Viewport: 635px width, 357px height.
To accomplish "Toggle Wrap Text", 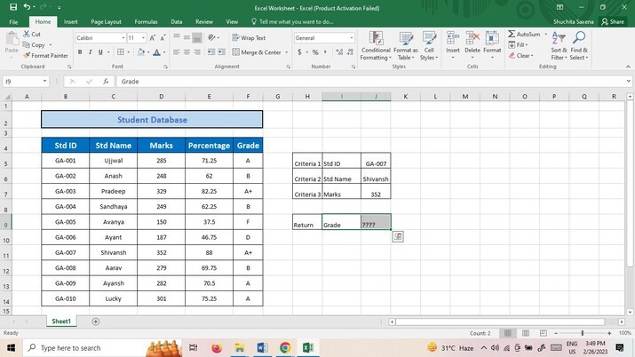I will (x=249, y=37).
